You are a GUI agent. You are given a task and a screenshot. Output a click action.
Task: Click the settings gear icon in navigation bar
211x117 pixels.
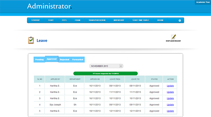180,20
